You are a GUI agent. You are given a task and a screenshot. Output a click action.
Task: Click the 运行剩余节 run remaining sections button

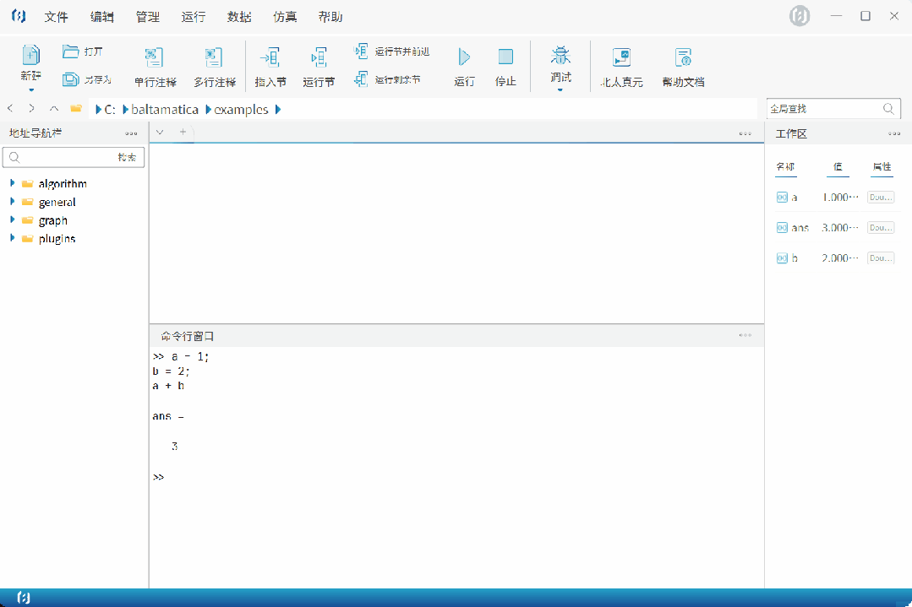pyautogui.click(x=388, y=79)
